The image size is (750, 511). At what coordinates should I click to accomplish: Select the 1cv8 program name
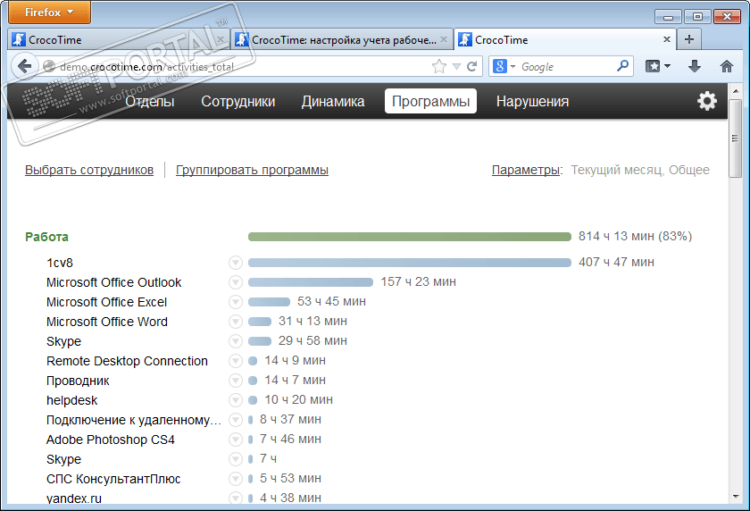point(59,263)
